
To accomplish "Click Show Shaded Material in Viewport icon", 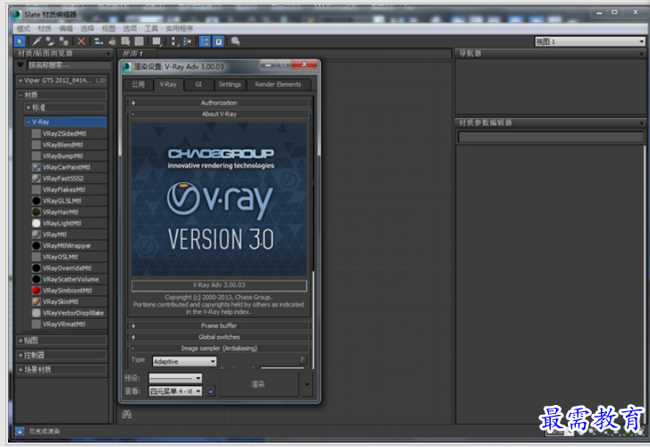I will point(125,41).
